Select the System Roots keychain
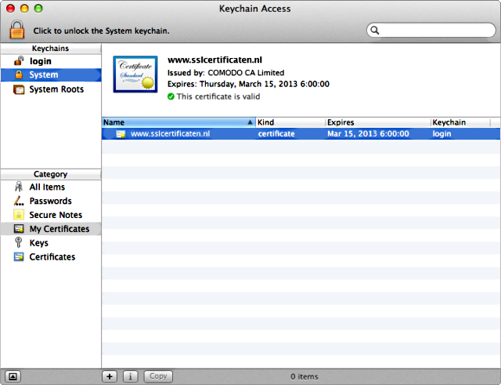Viewport: 501px width, 385px height. click(51, 89)
